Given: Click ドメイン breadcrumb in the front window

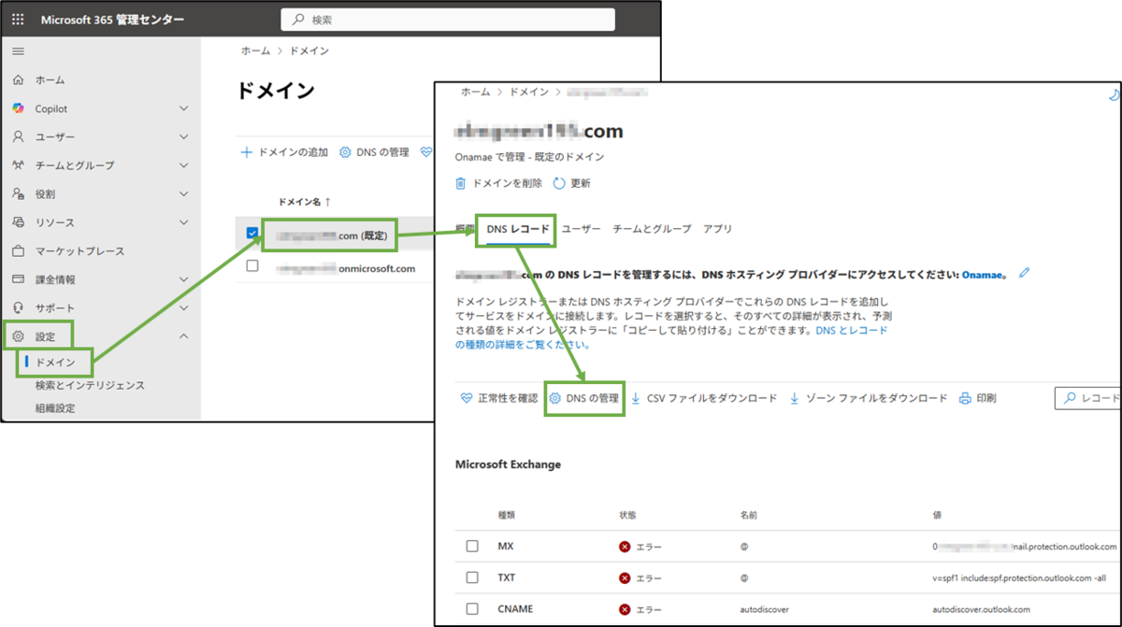Looking at the screenshot, I should coord(528,92).
